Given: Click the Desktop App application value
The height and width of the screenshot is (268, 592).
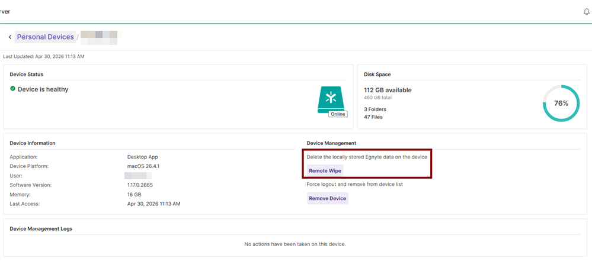Looking at the screenshot, I should coord(143,157).
